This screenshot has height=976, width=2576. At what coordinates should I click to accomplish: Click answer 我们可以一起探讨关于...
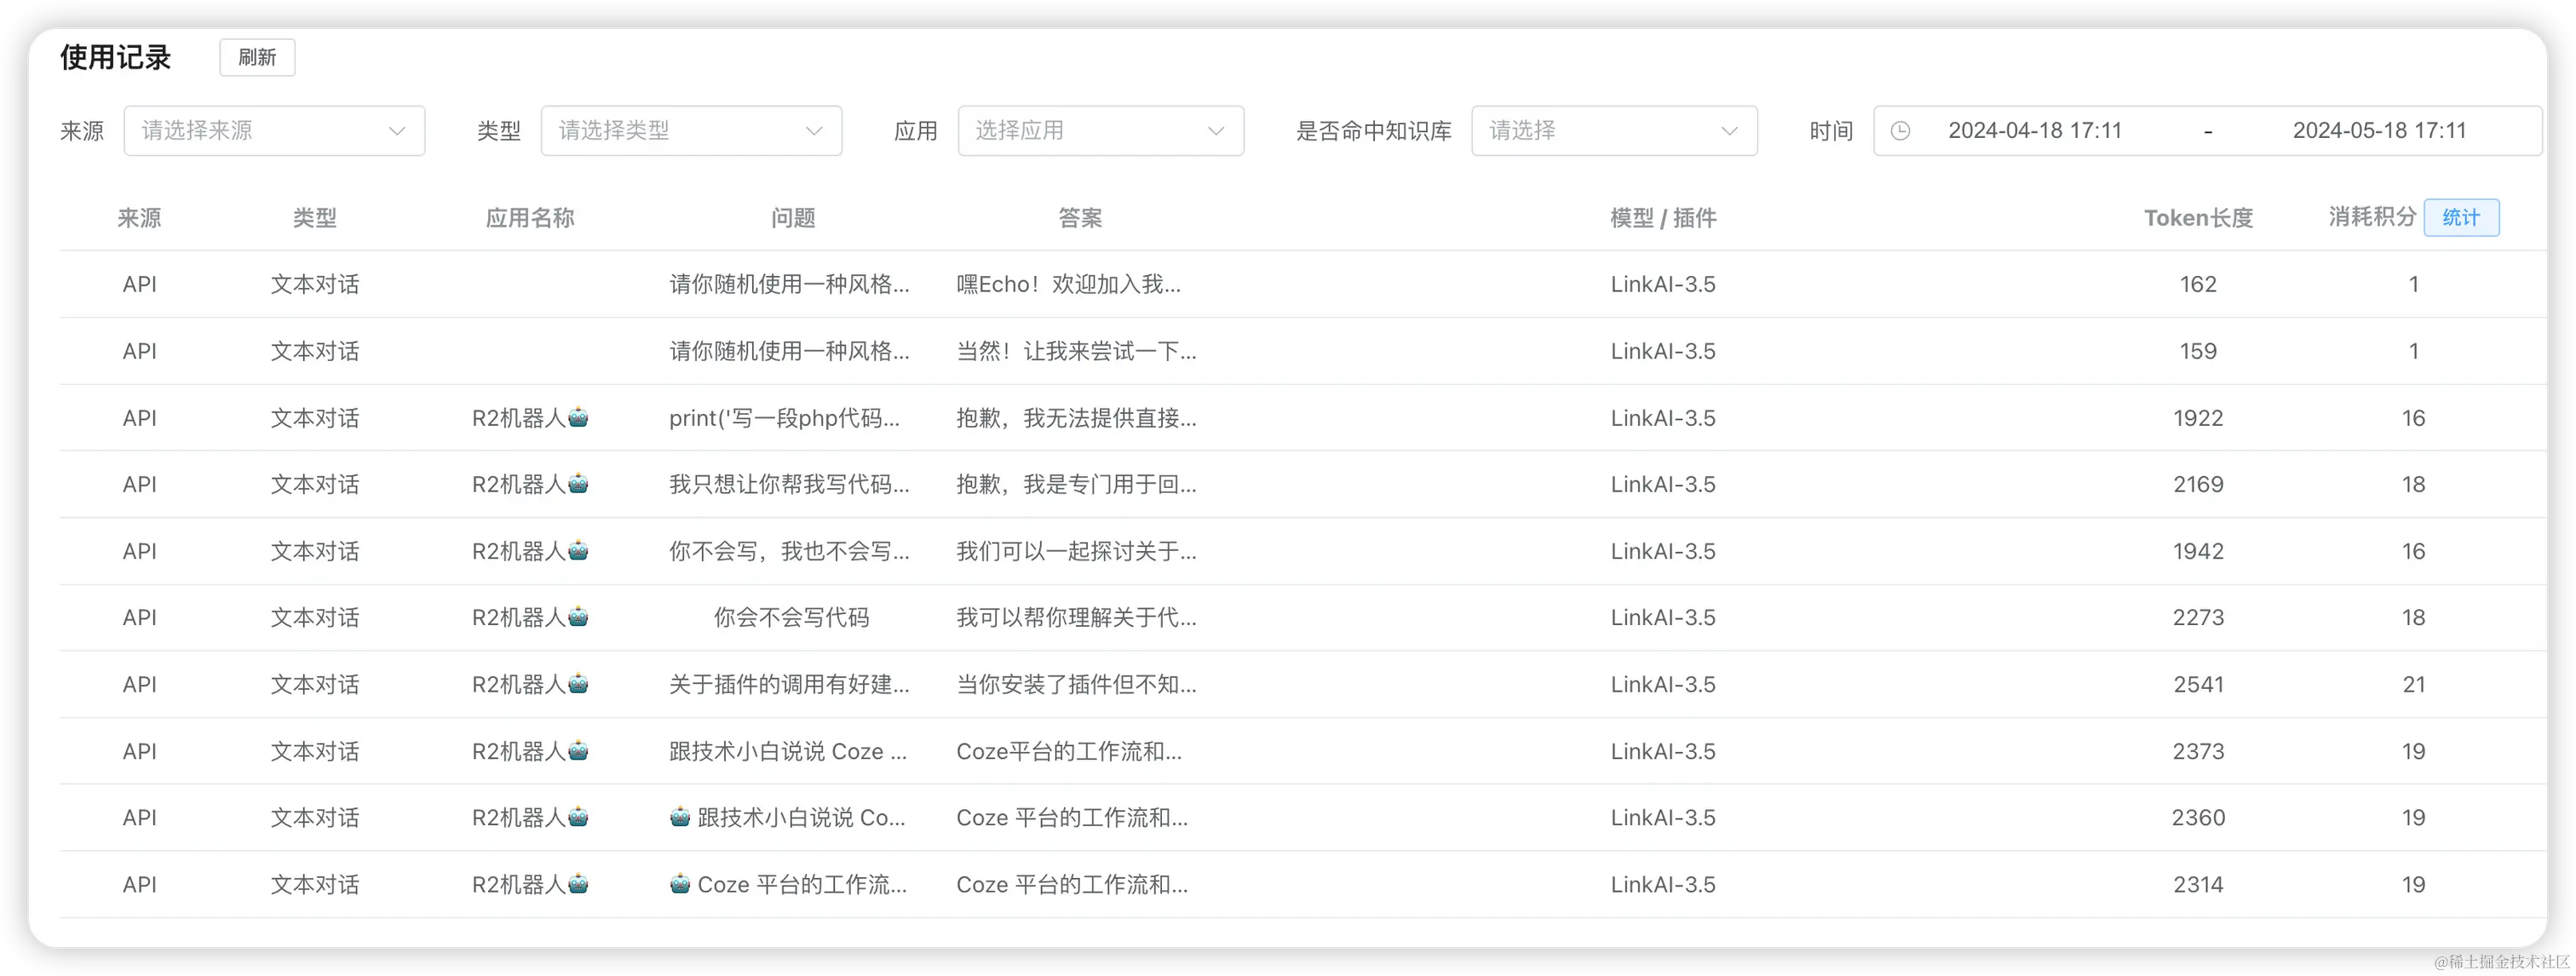click(x=1076, y=551)
